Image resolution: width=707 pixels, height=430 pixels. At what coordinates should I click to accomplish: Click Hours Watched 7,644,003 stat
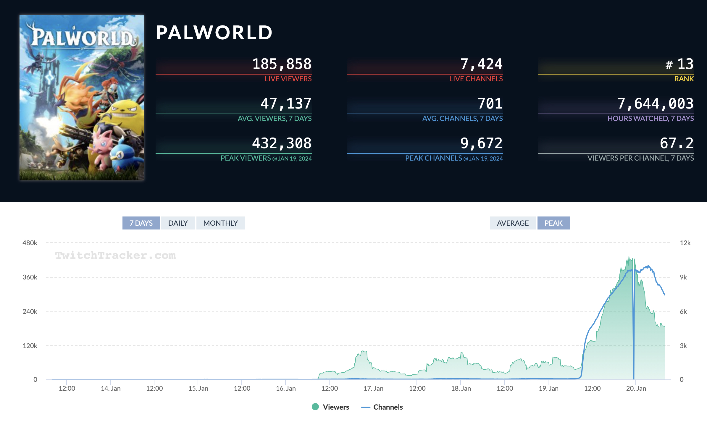(x=655, y=104)
